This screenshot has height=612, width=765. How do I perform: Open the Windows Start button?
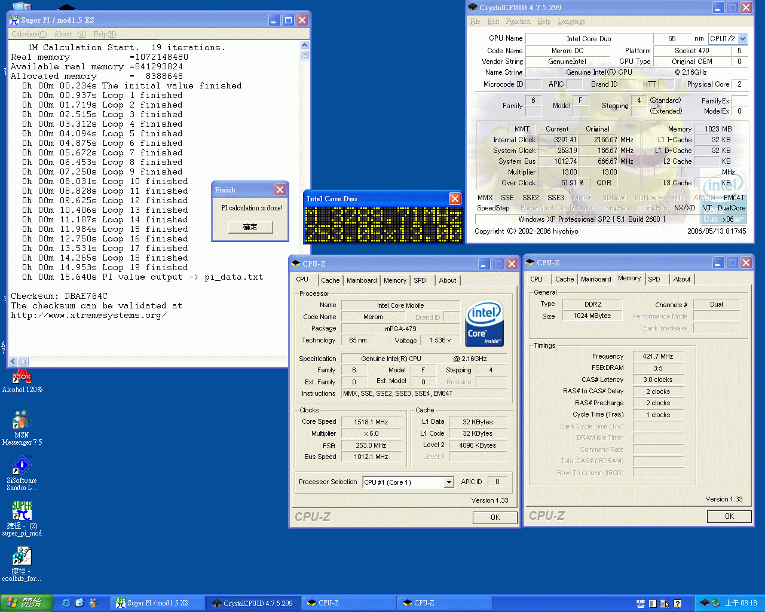[27, 603]
